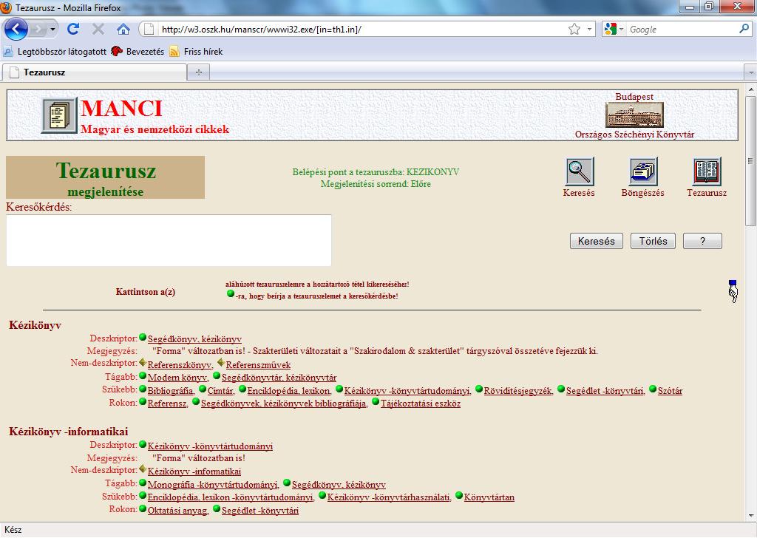Open Keresés magnifying glass icon
This screenshot has height=538, width=757.
tap(580, 171)
